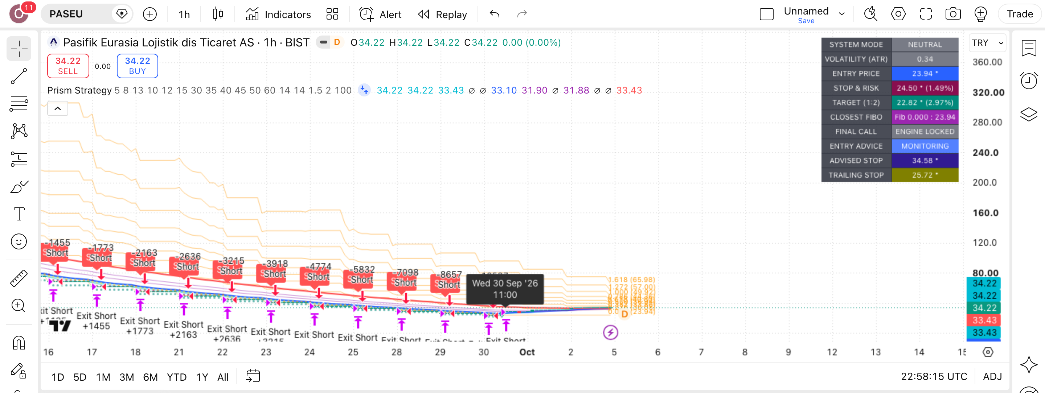1045x393 pixels.
Task: Switch to the 1D time range
Action: (x=58, y=377)
